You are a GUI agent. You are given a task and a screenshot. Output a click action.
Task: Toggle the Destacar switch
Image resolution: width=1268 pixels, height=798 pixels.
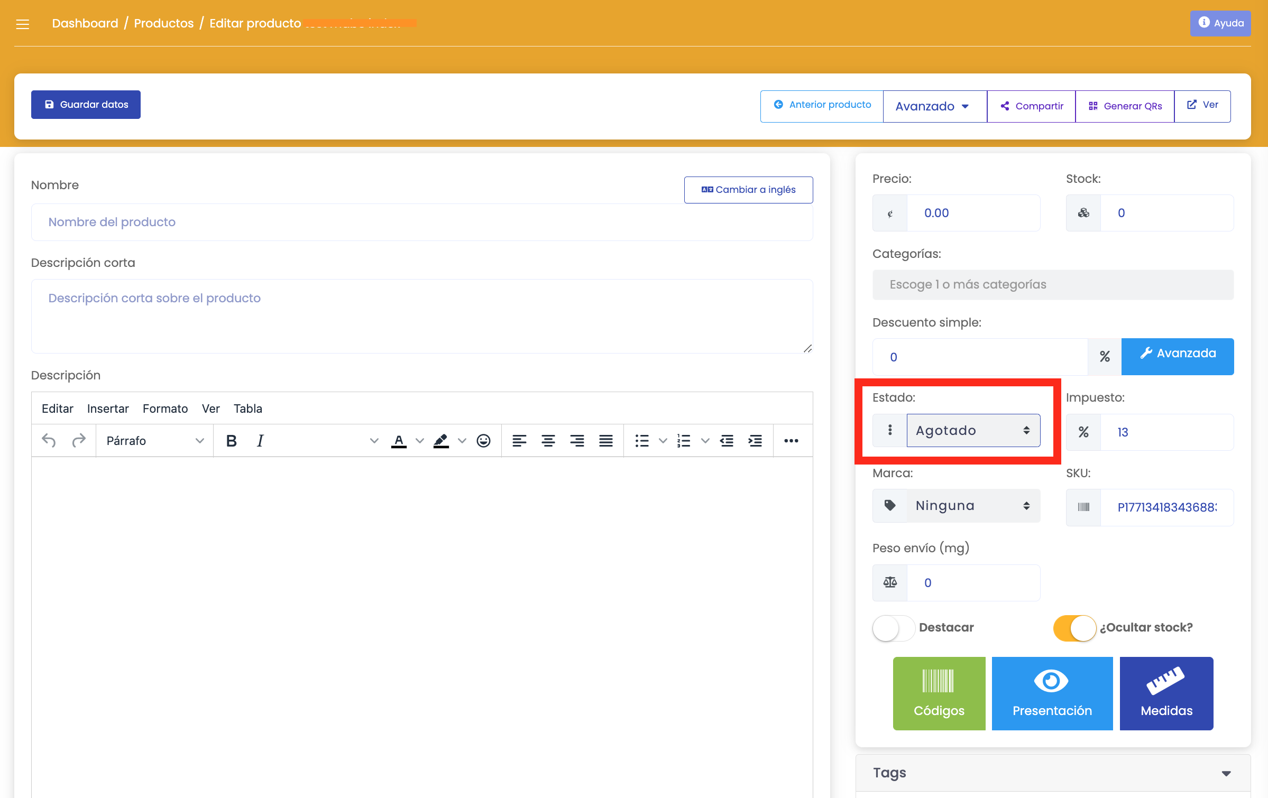894,628
